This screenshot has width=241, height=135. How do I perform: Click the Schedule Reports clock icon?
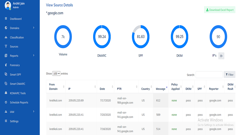pyautogui.click(x=6, y=102)
